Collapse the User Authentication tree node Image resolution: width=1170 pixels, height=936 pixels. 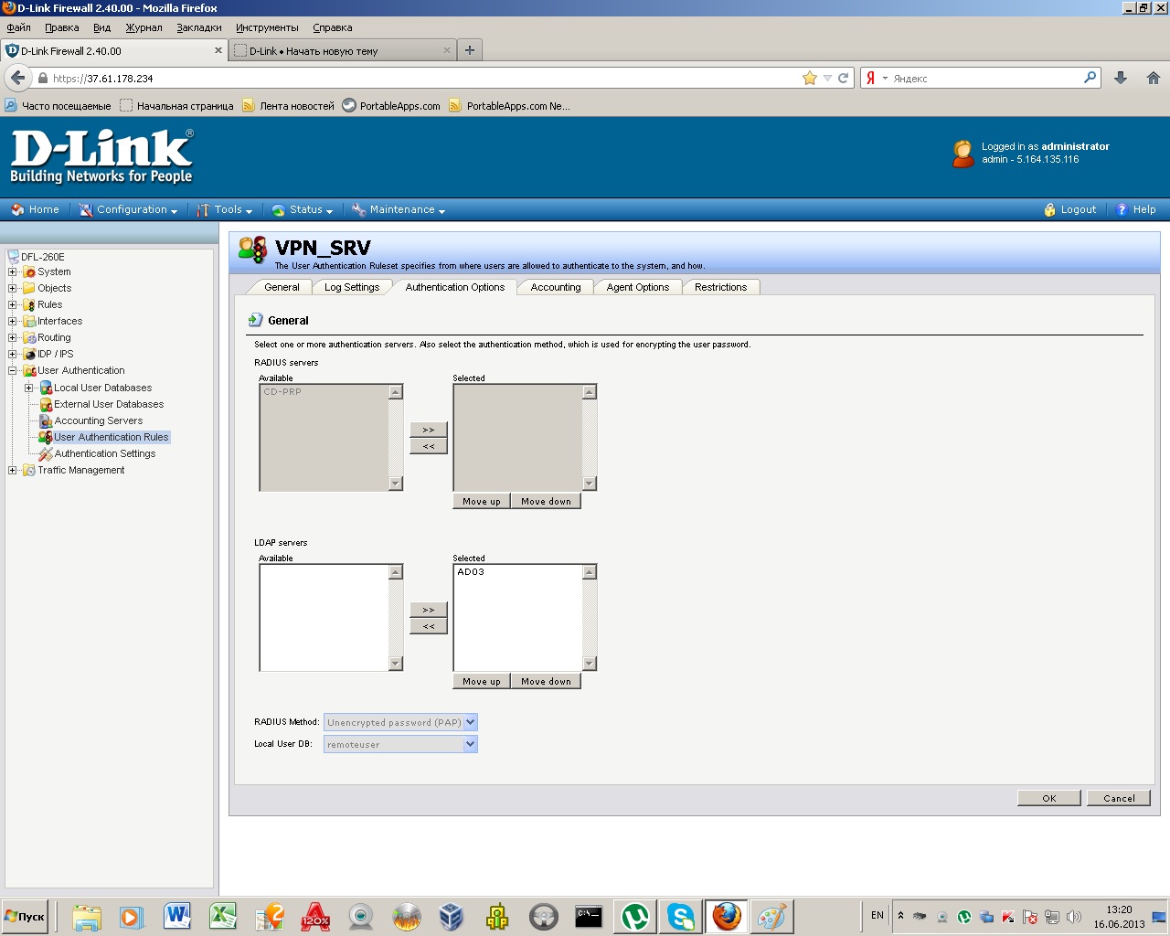(13, 371)
